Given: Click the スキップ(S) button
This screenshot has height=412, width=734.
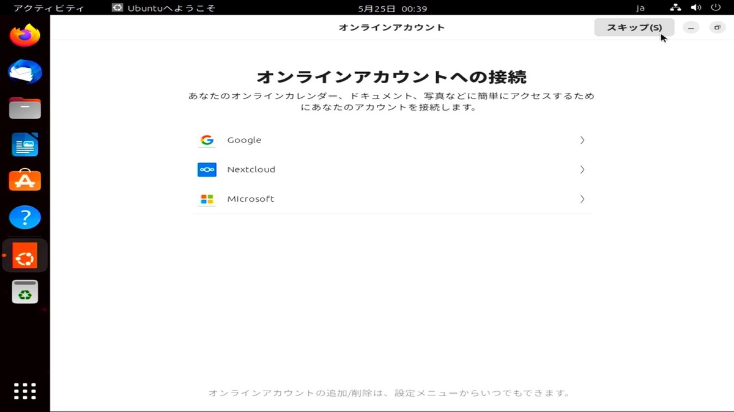Looking at the screenshot, I should tap(634, 28).
